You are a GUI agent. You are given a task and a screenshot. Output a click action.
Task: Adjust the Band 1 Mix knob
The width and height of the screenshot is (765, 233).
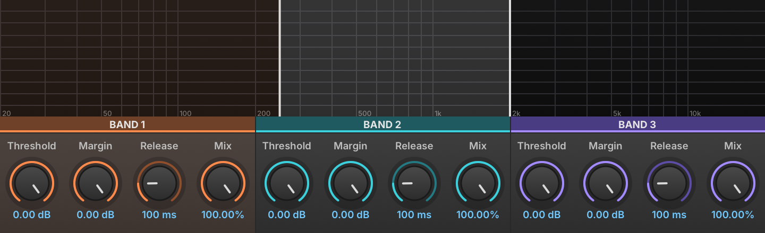(x=223, y=183)
